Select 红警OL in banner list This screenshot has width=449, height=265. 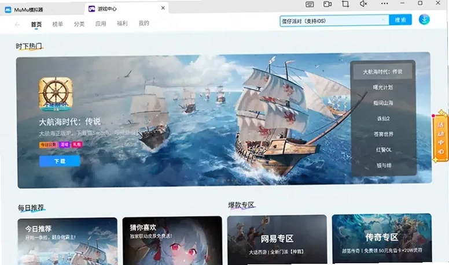(x=384, y=150)
